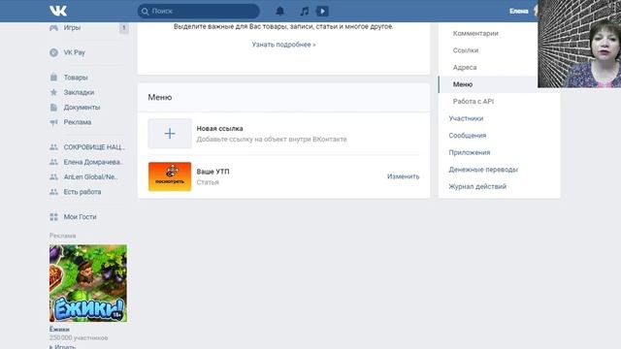Open Работа с API section
Screen dimensions: 621x349
474,102
